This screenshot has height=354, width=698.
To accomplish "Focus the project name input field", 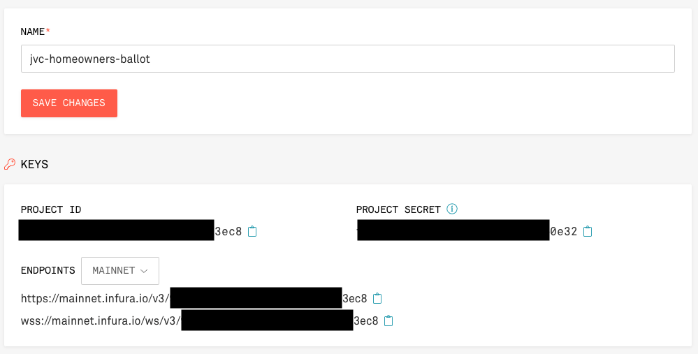I will (x=347, y=59).
